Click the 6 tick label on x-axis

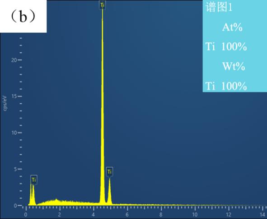click(127, 214)
